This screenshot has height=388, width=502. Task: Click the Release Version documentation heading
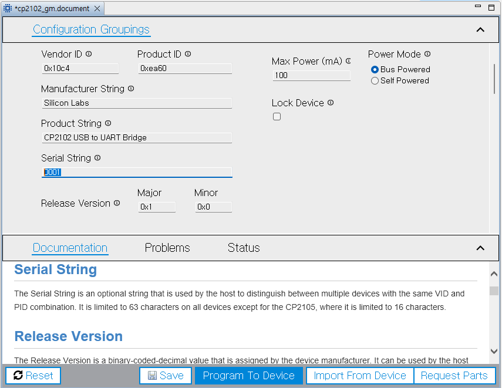coord(69,336)
